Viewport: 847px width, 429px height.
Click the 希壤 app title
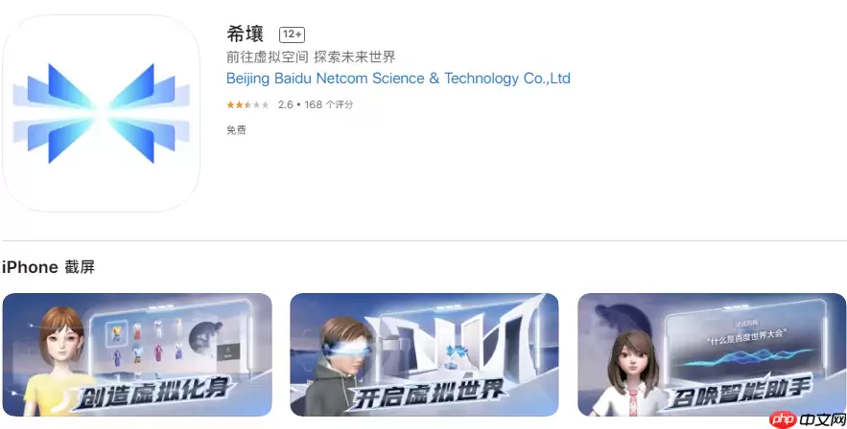pyautogui.click(x=246, y=34)
